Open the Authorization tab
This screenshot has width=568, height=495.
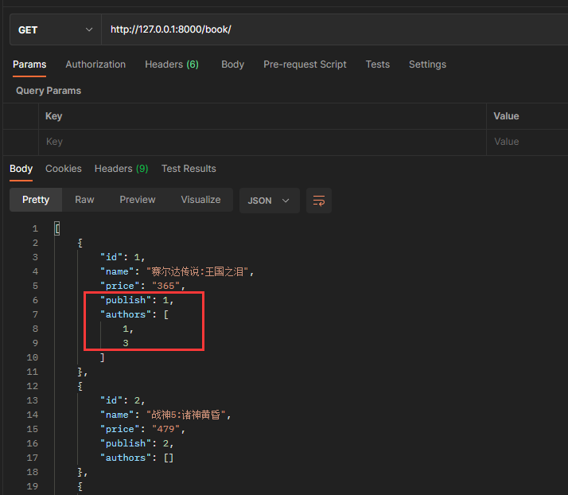click(95, 64)
